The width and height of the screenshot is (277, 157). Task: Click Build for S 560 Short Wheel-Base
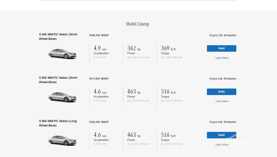coord(221,92)
